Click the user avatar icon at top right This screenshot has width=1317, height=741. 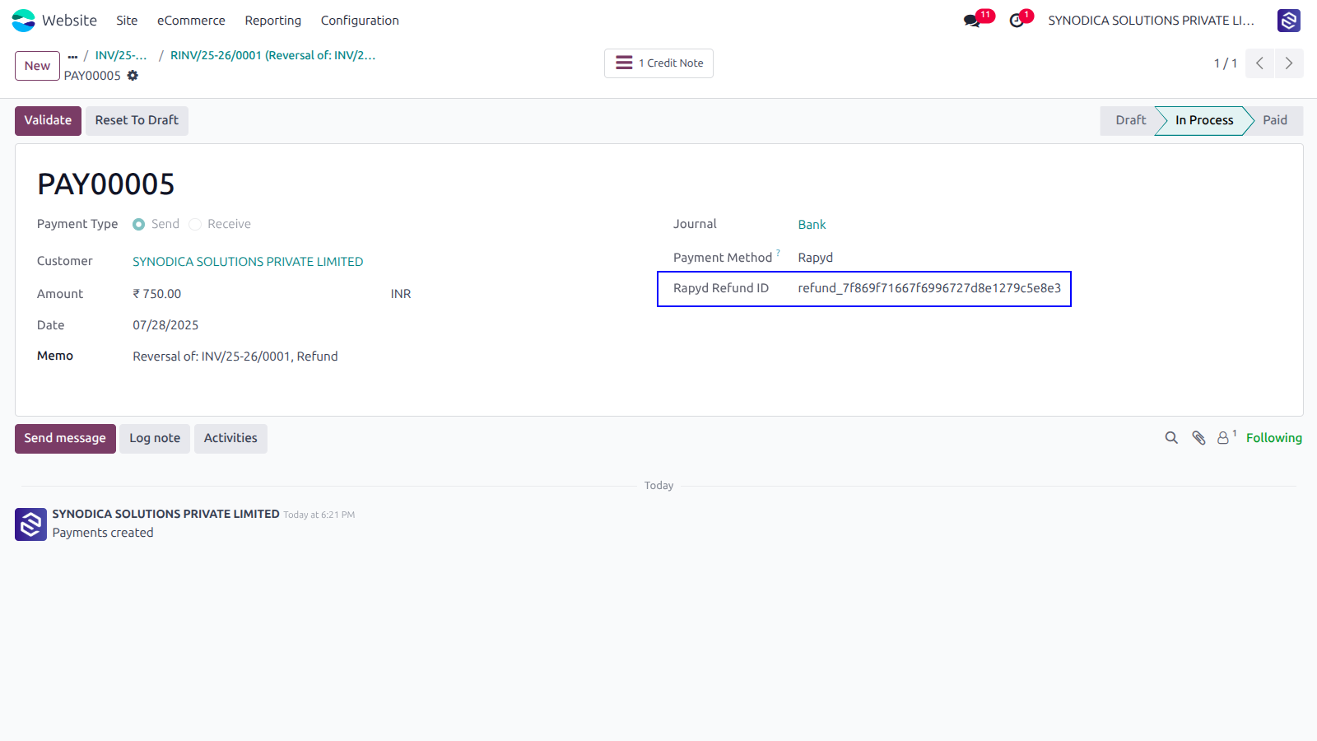point(1289,21)
